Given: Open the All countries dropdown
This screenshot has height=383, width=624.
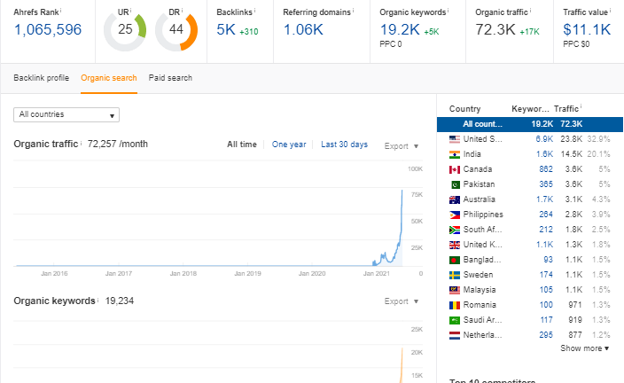Looking at the screenshot, I should point(66,114).
